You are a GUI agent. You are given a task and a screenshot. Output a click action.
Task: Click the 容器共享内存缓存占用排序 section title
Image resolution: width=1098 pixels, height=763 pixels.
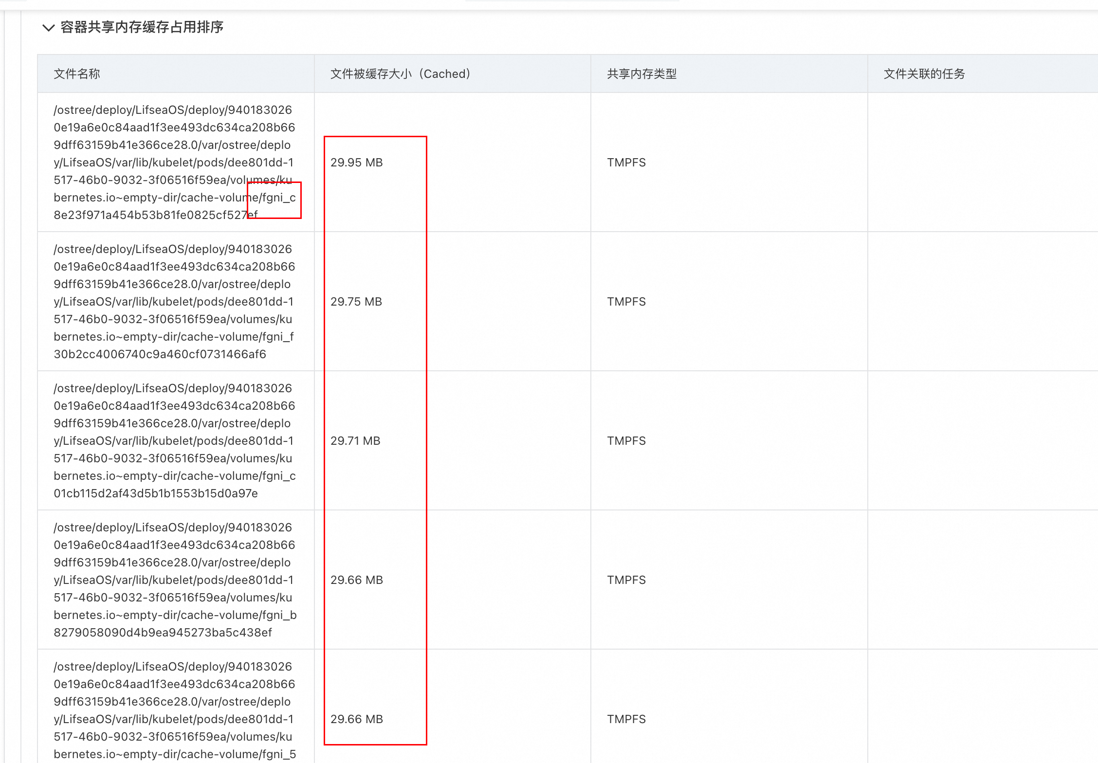point(142,27)
